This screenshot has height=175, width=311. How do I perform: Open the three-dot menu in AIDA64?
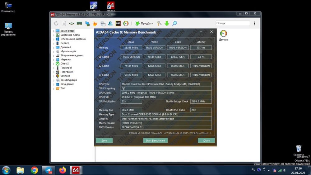click(x=254, y=23)
